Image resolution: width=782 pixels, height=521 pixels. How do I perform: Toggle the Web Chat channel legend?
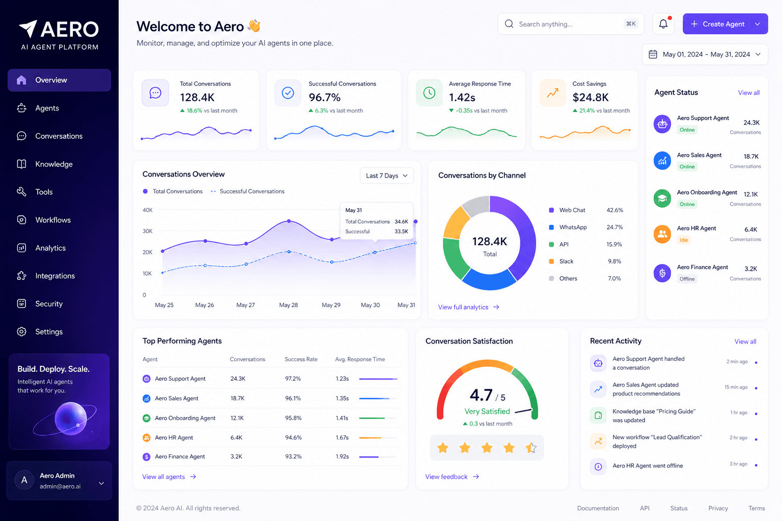(x=567, y=210)
